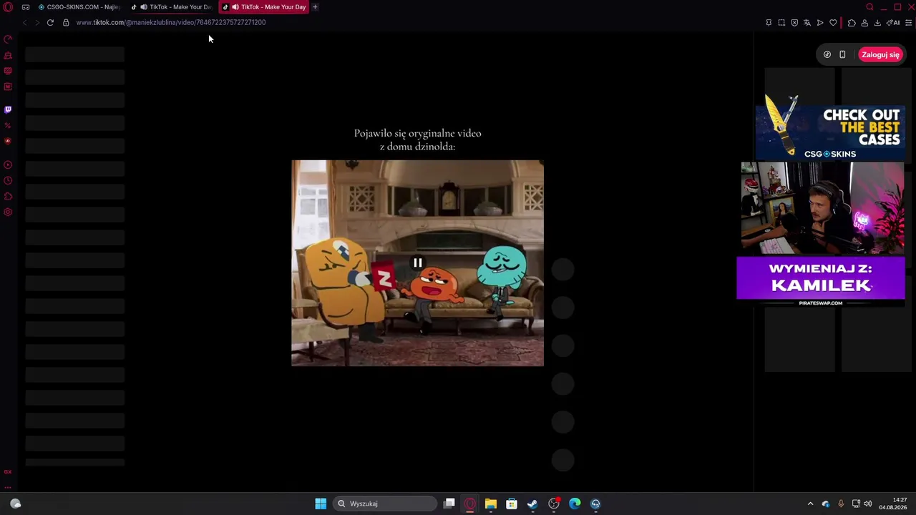Open the TikTok coins icon
Viewport: 916px width, 515px height.
point(827,54)
